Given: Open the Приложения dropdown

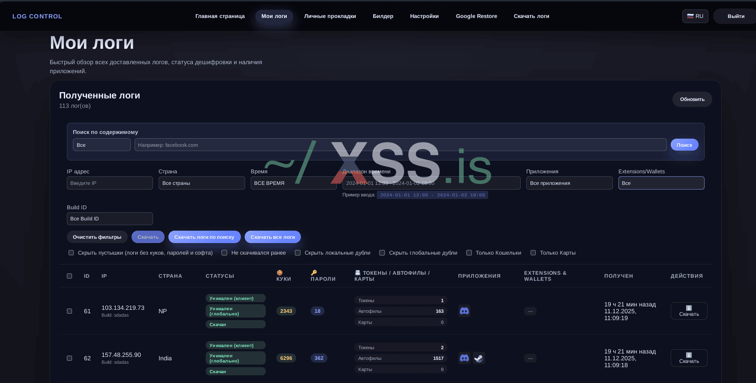Looking at the screenshot, I should click(x=570, y=183).
